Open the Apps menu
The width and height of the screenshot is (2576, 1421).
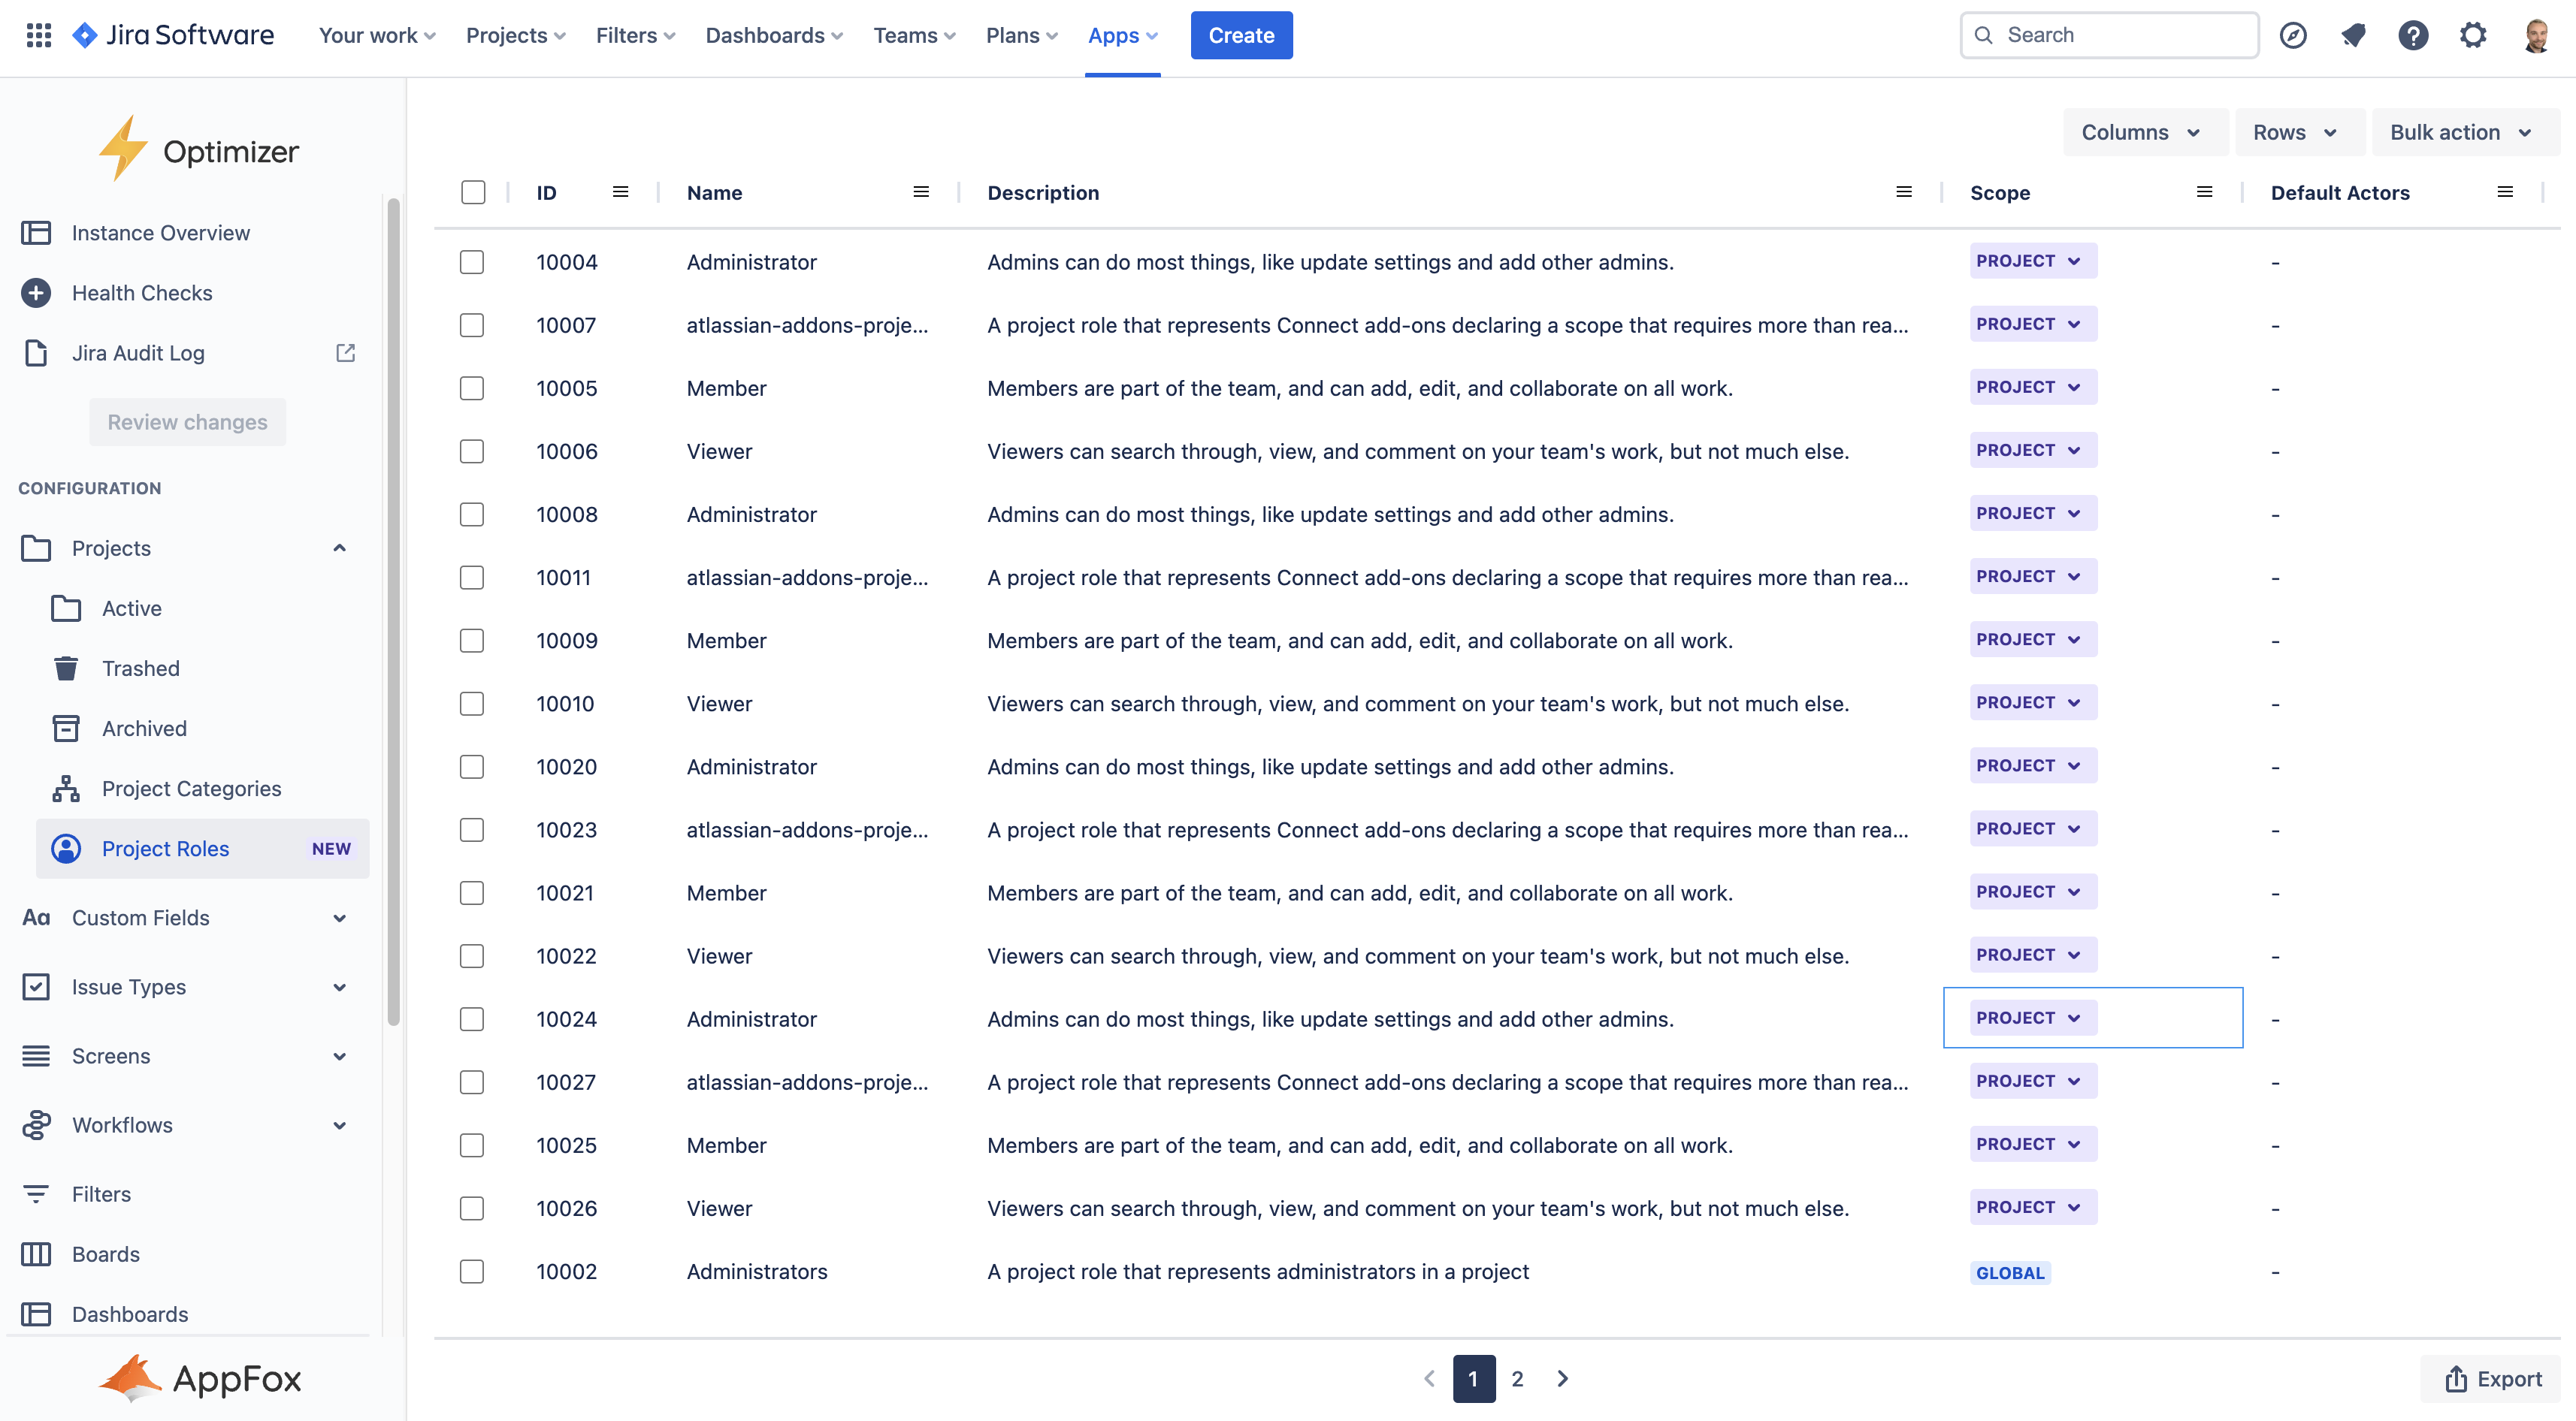pyautogui.click(x=1121, y=35)
